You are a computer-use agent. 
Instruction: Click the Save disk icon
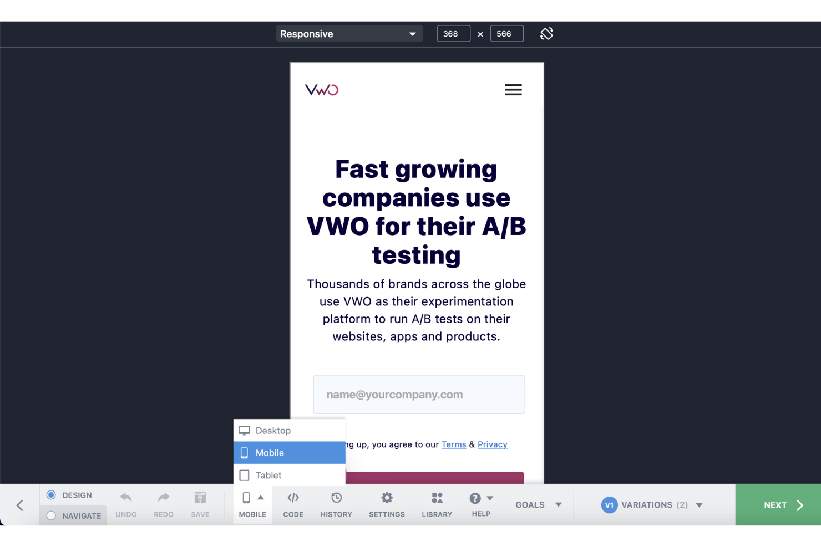click(x=200, y=498)
